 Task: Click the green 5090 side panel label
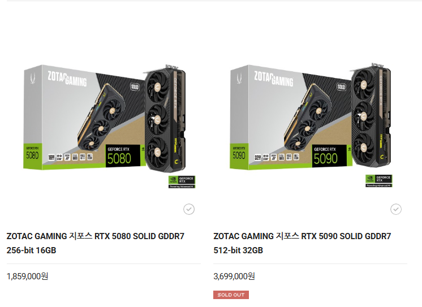tap(239, 156)
